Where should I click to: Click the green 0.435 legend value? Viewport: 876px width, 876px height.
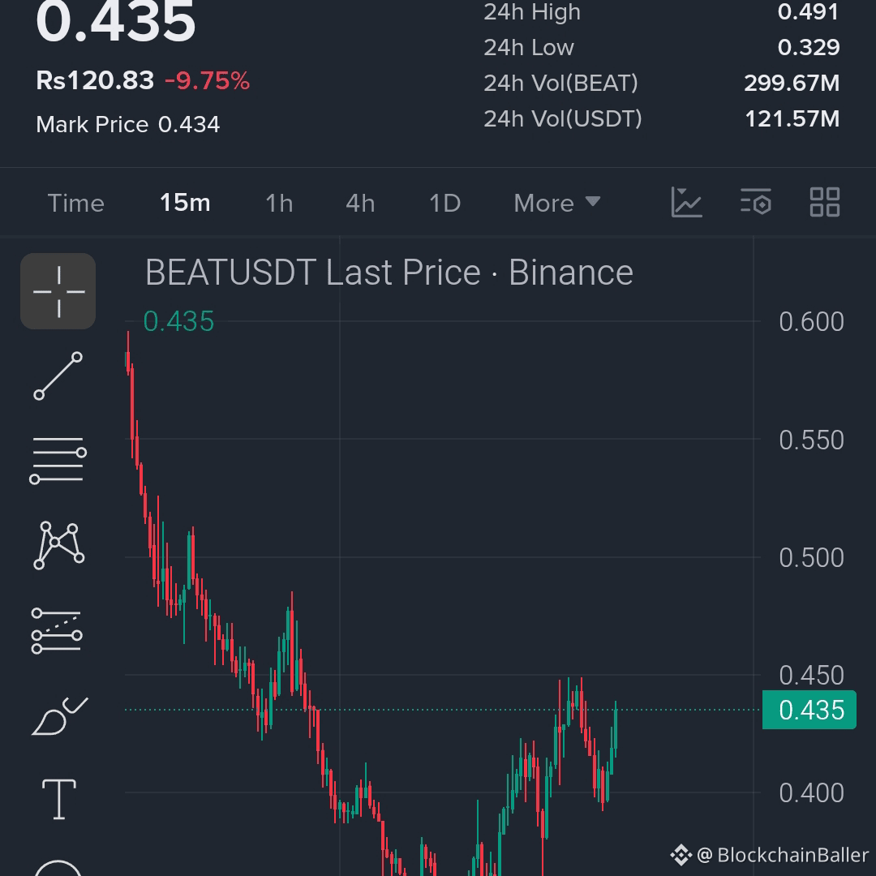pos(178,322)
